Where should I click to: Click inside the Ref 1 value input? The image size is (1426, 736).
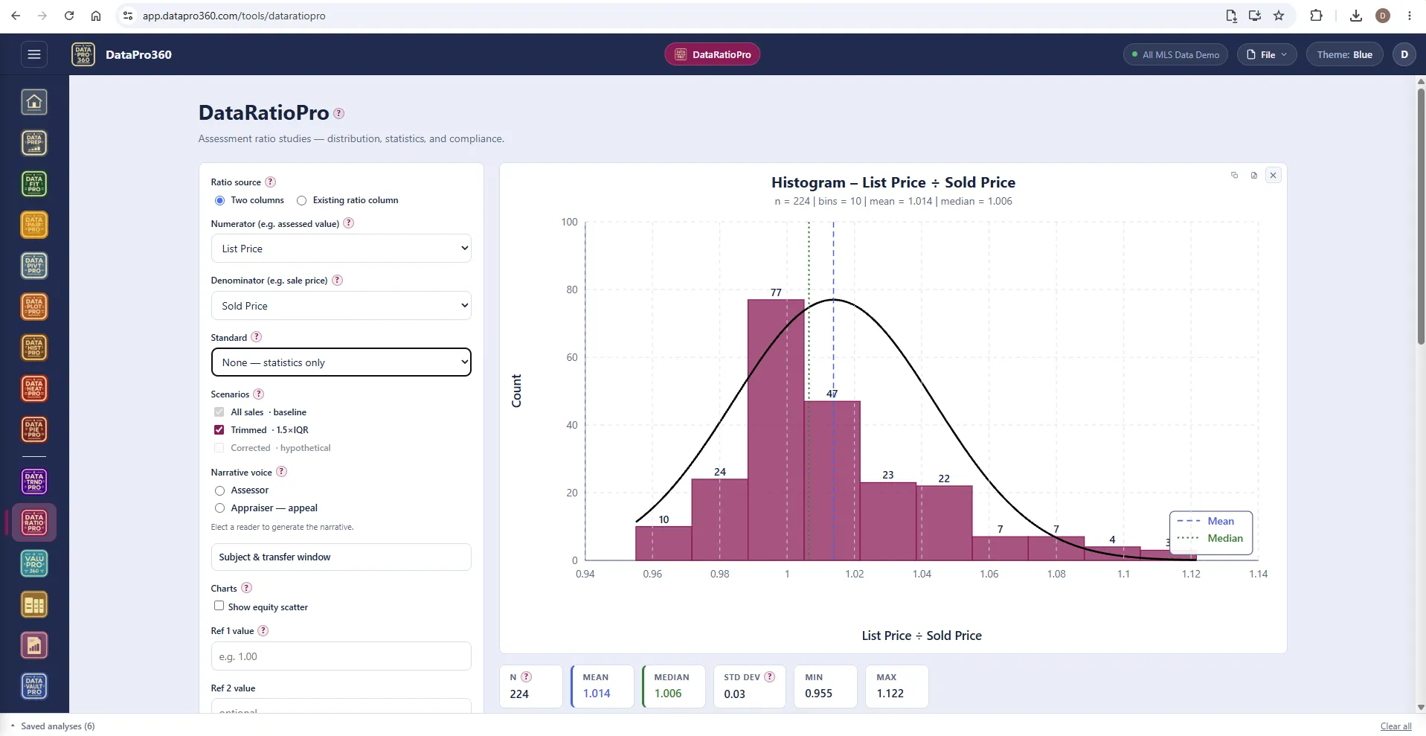pyautogui.click(x=341, y=656)
